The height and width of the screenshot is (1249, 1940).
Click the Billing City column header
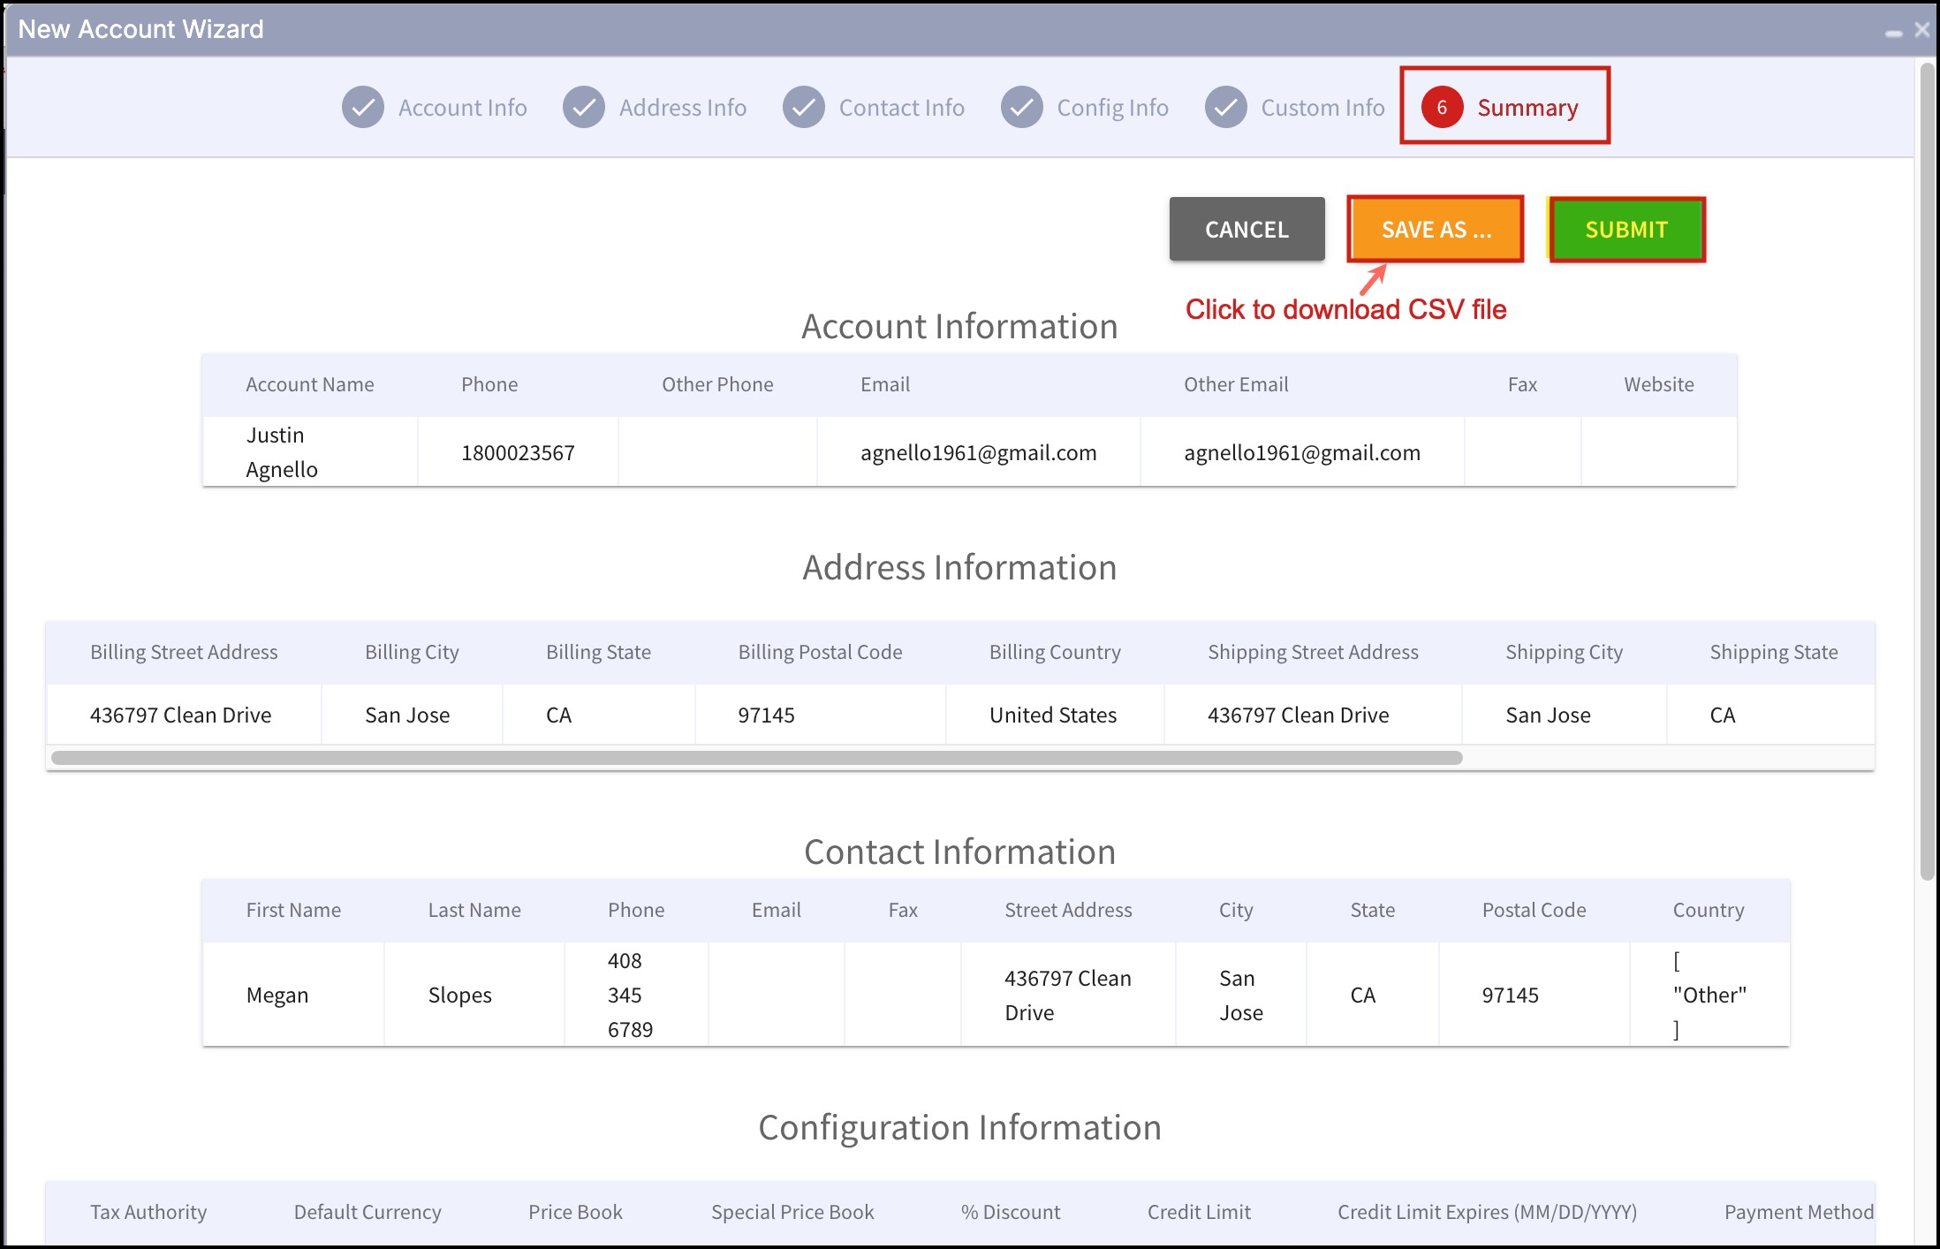click(412, 652)
